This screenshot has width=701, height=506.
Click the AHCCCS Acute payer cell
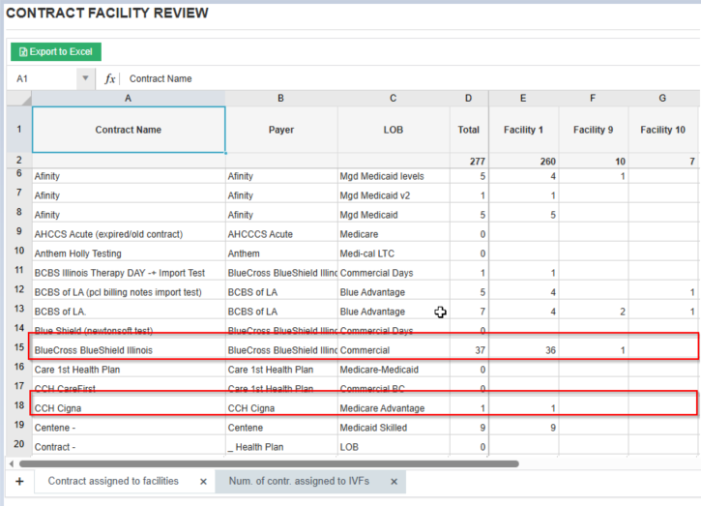(281, 234)
